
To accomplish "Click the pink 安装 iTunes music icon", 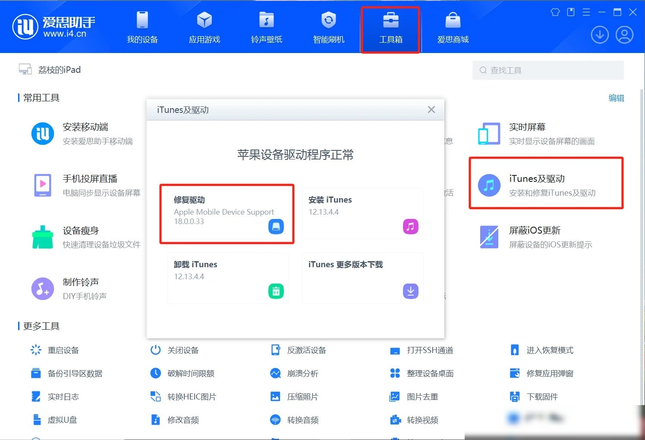I will (x=410, y=226).
